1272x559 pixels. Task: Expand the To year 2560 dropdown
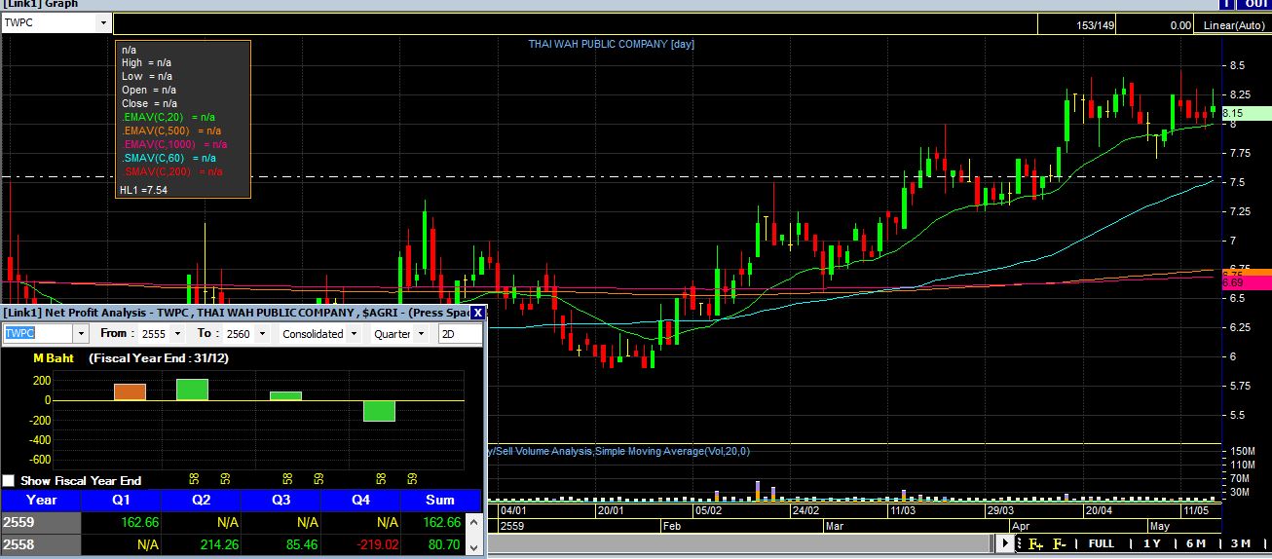click(x=260, y=334)
